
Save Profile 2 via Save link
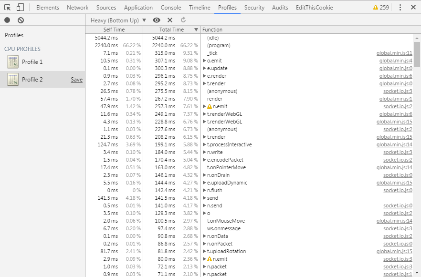pyautogui.click(x=76, y=80)
